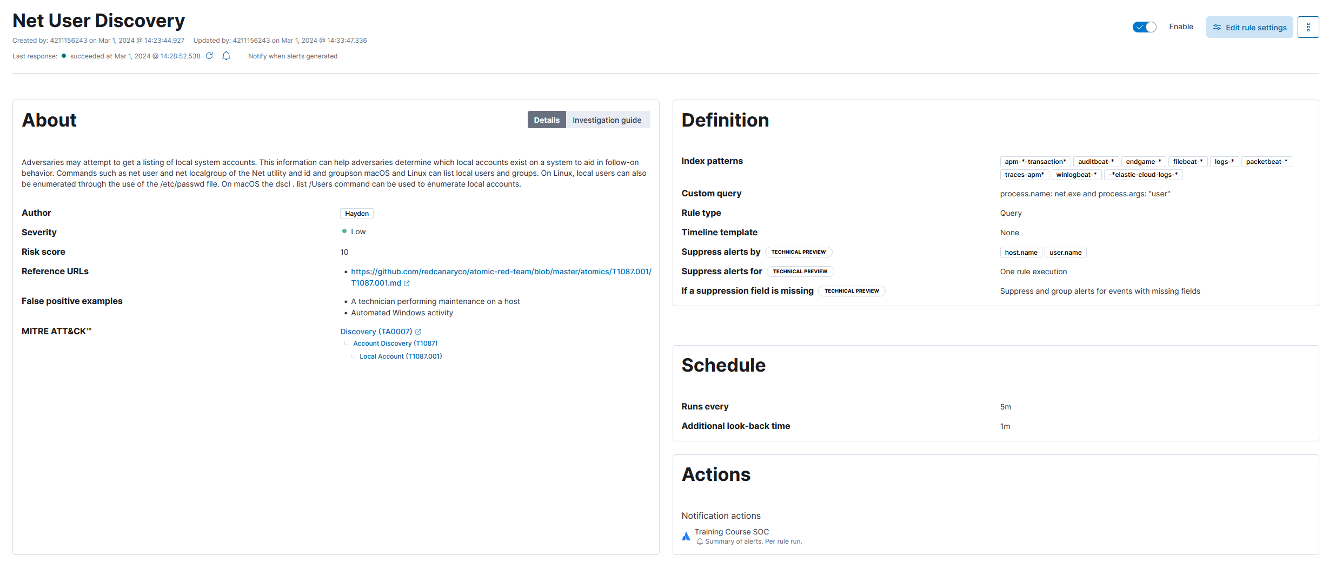The image size is (1329, 575).
Task: Click the Hayden author badge
Action: (357, 214)
